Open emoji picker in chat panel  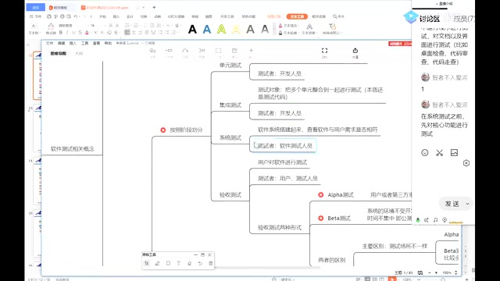coord(425,153)
